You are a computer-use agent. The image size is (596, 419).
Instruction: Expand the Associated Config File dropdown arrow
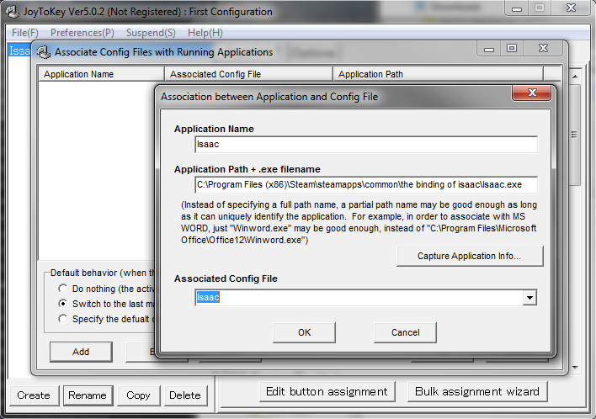[529, 298]
